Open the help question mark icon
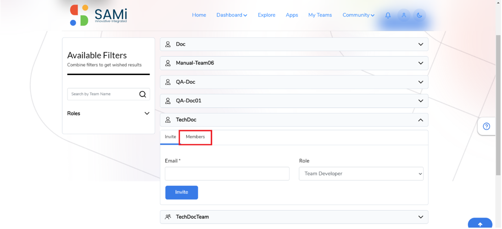The height and width of the screenshot is (229, 502). coord(486,126)
